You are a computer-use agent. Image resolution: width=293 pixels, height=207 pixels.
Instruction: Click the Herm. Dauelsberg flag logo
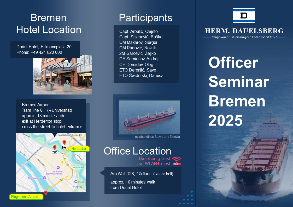coord(244,16)
